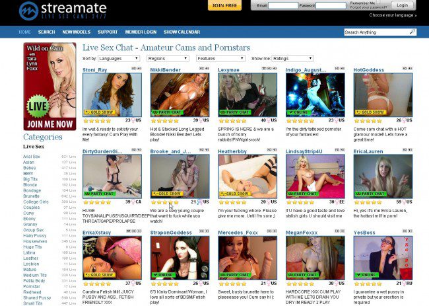This screenshot has height=306, width=429.
Task: Select the College Girls category
Action: (x=36, y=202)
